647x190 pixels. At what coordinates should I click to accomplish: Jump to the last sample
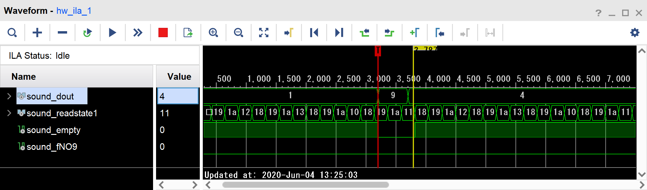339,32
